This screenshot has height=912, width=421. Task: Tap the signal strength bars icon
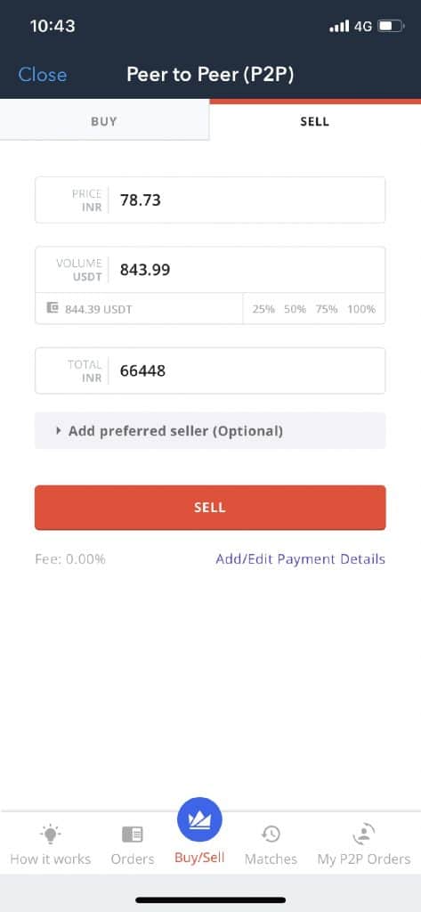tap(338, 26)
